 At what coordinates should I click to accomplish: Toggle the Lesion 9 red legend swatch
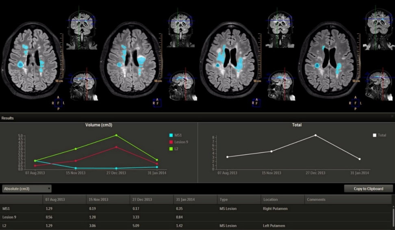point(171,142)
